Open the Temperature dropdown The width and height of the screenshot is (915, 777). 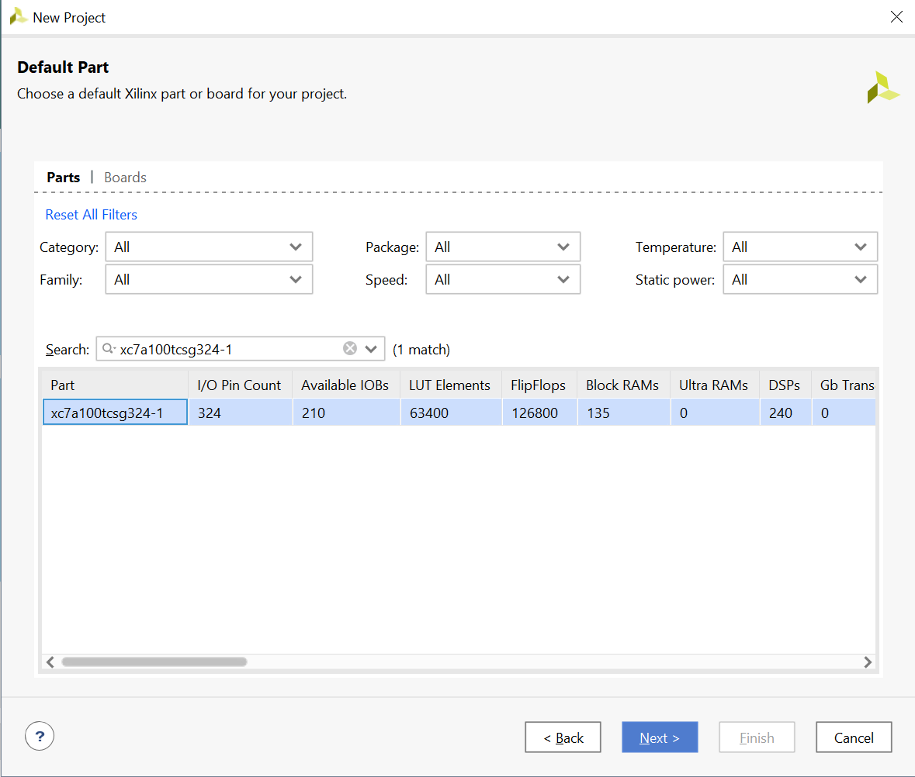(x=799, y=247)
